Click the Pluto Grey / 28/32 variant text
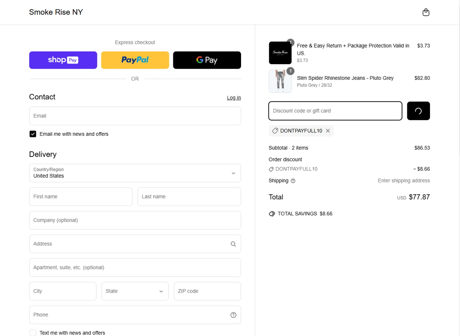This screenshot has height=336, width=460. click(x=314, y=85)
